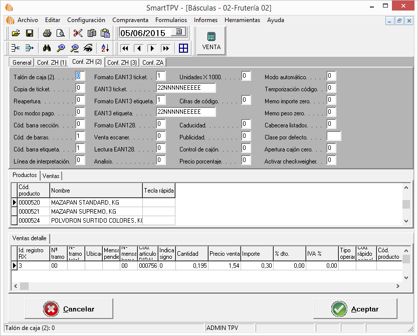Open print preview icon
The width and height of the screenshot is (418, 336).
[x=61, y=33]
